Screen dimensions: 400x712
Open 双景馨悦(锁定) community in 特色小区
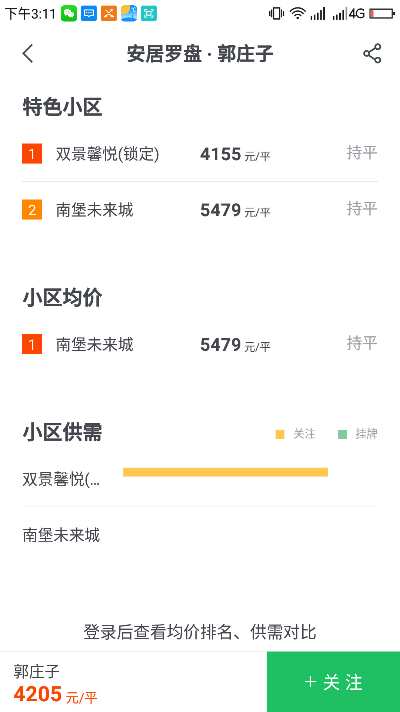pos(107,154)
